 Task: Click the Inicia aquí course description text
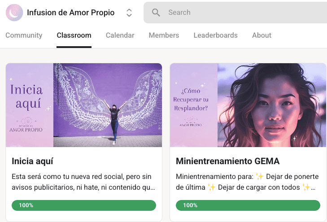tap(84, 182)
